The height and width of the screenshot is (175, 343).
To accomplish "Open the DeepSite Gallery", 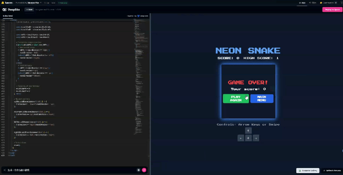I will pos(307,171).
